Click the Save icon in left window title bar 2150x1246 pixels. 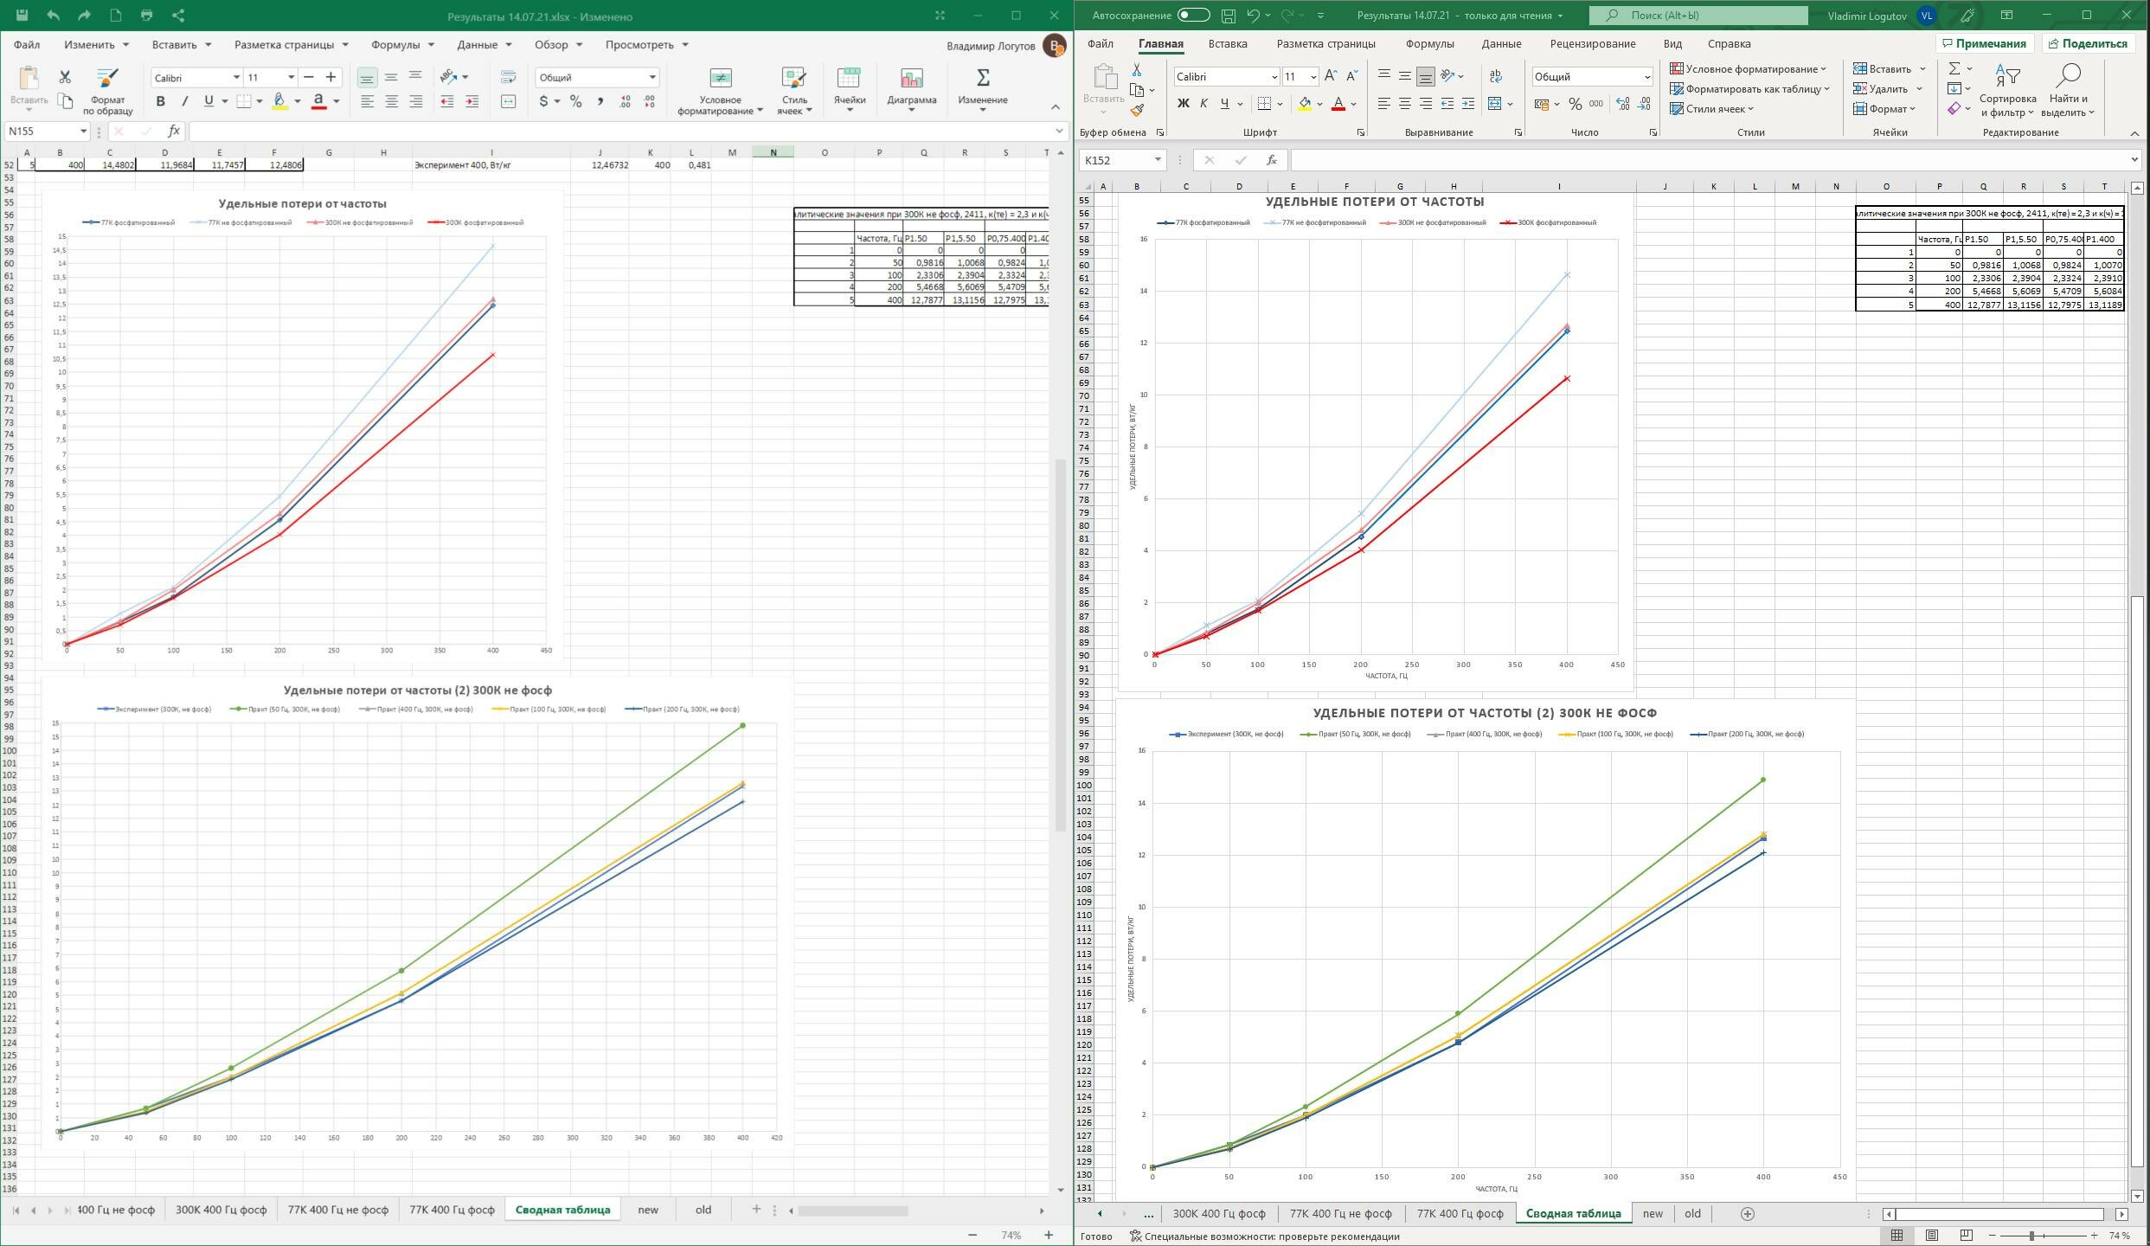pyautogui.click(x=22, y=16)
